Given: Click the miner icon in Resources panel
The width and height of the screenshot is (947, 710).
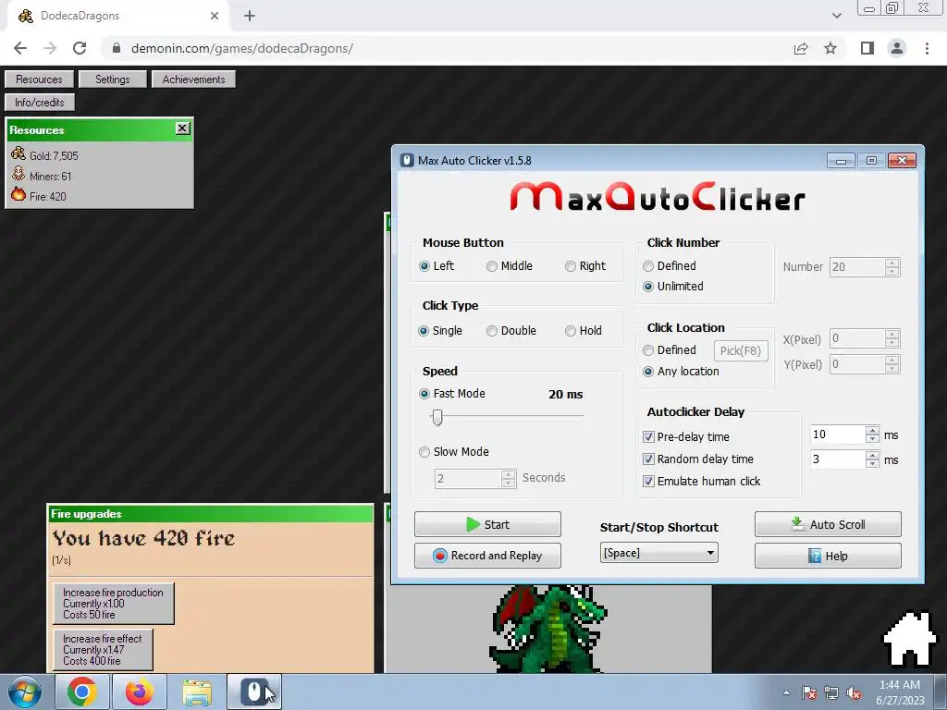Looking at the screenshot, I should tap(18, 175).
